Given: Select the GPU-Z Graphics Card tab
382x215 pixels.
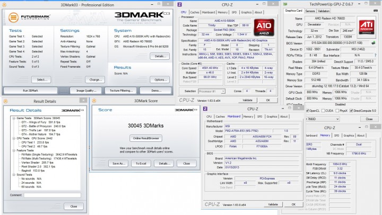Looking at the screenshot, I should click(x=293, y=11).
